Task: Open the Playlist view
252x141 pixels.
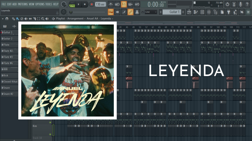Action: (x=189, y=12)
